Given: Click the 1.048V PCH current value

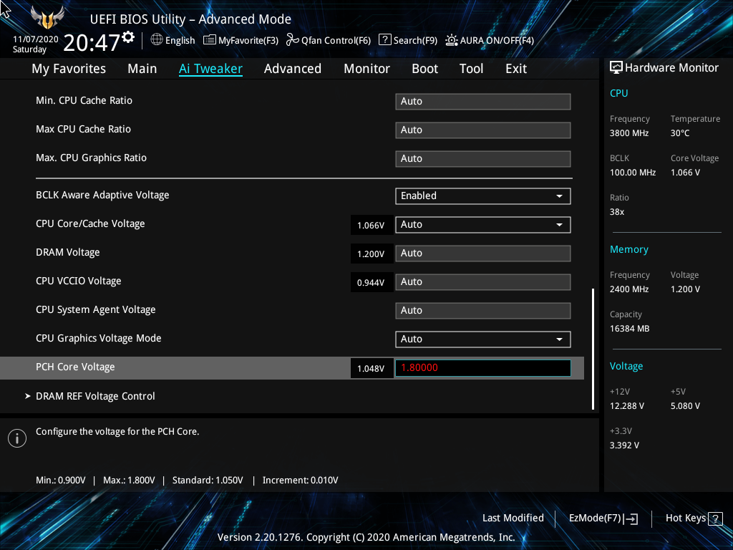Looking at the screenshot, I should pos(372,369).
